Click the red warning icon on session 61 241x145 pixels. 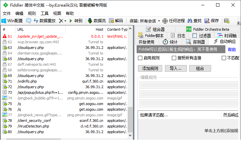[x=5, y=36]
